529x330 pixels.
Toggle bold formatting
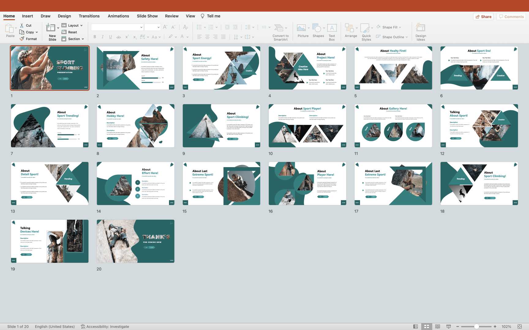point(95,37)
